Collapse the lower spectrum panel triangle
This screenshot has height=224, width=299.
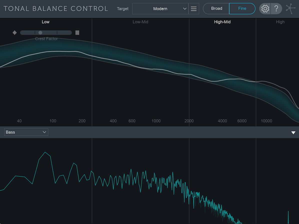(293, 132)
